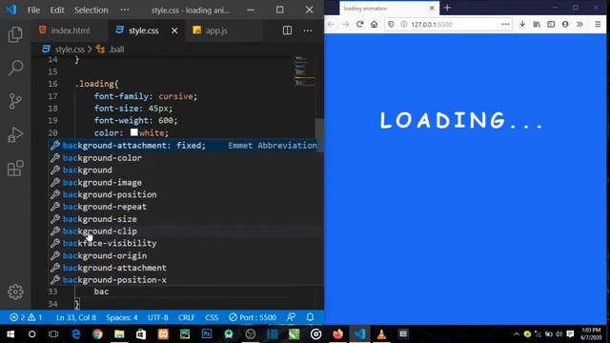This screenshot has height=343, width=610.
Task: Open the Firefox account icon
Action: point(565,24)
